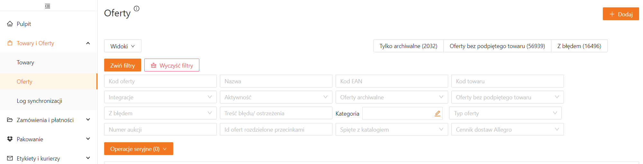Go to Towary in the sidebar
The height and width of the screenshot is (164, 643).
(25, 62)
